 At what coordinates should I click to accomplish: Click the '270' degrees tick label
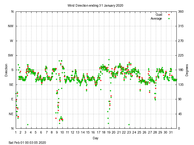pyautogui.click(x=181, y=41)
